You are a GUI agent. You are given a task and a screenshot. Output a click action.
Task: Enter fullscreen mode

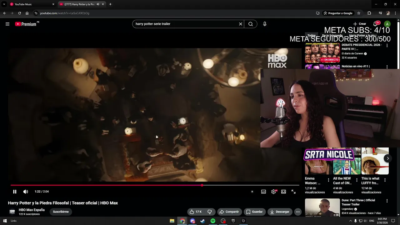(x=293, y=192)
